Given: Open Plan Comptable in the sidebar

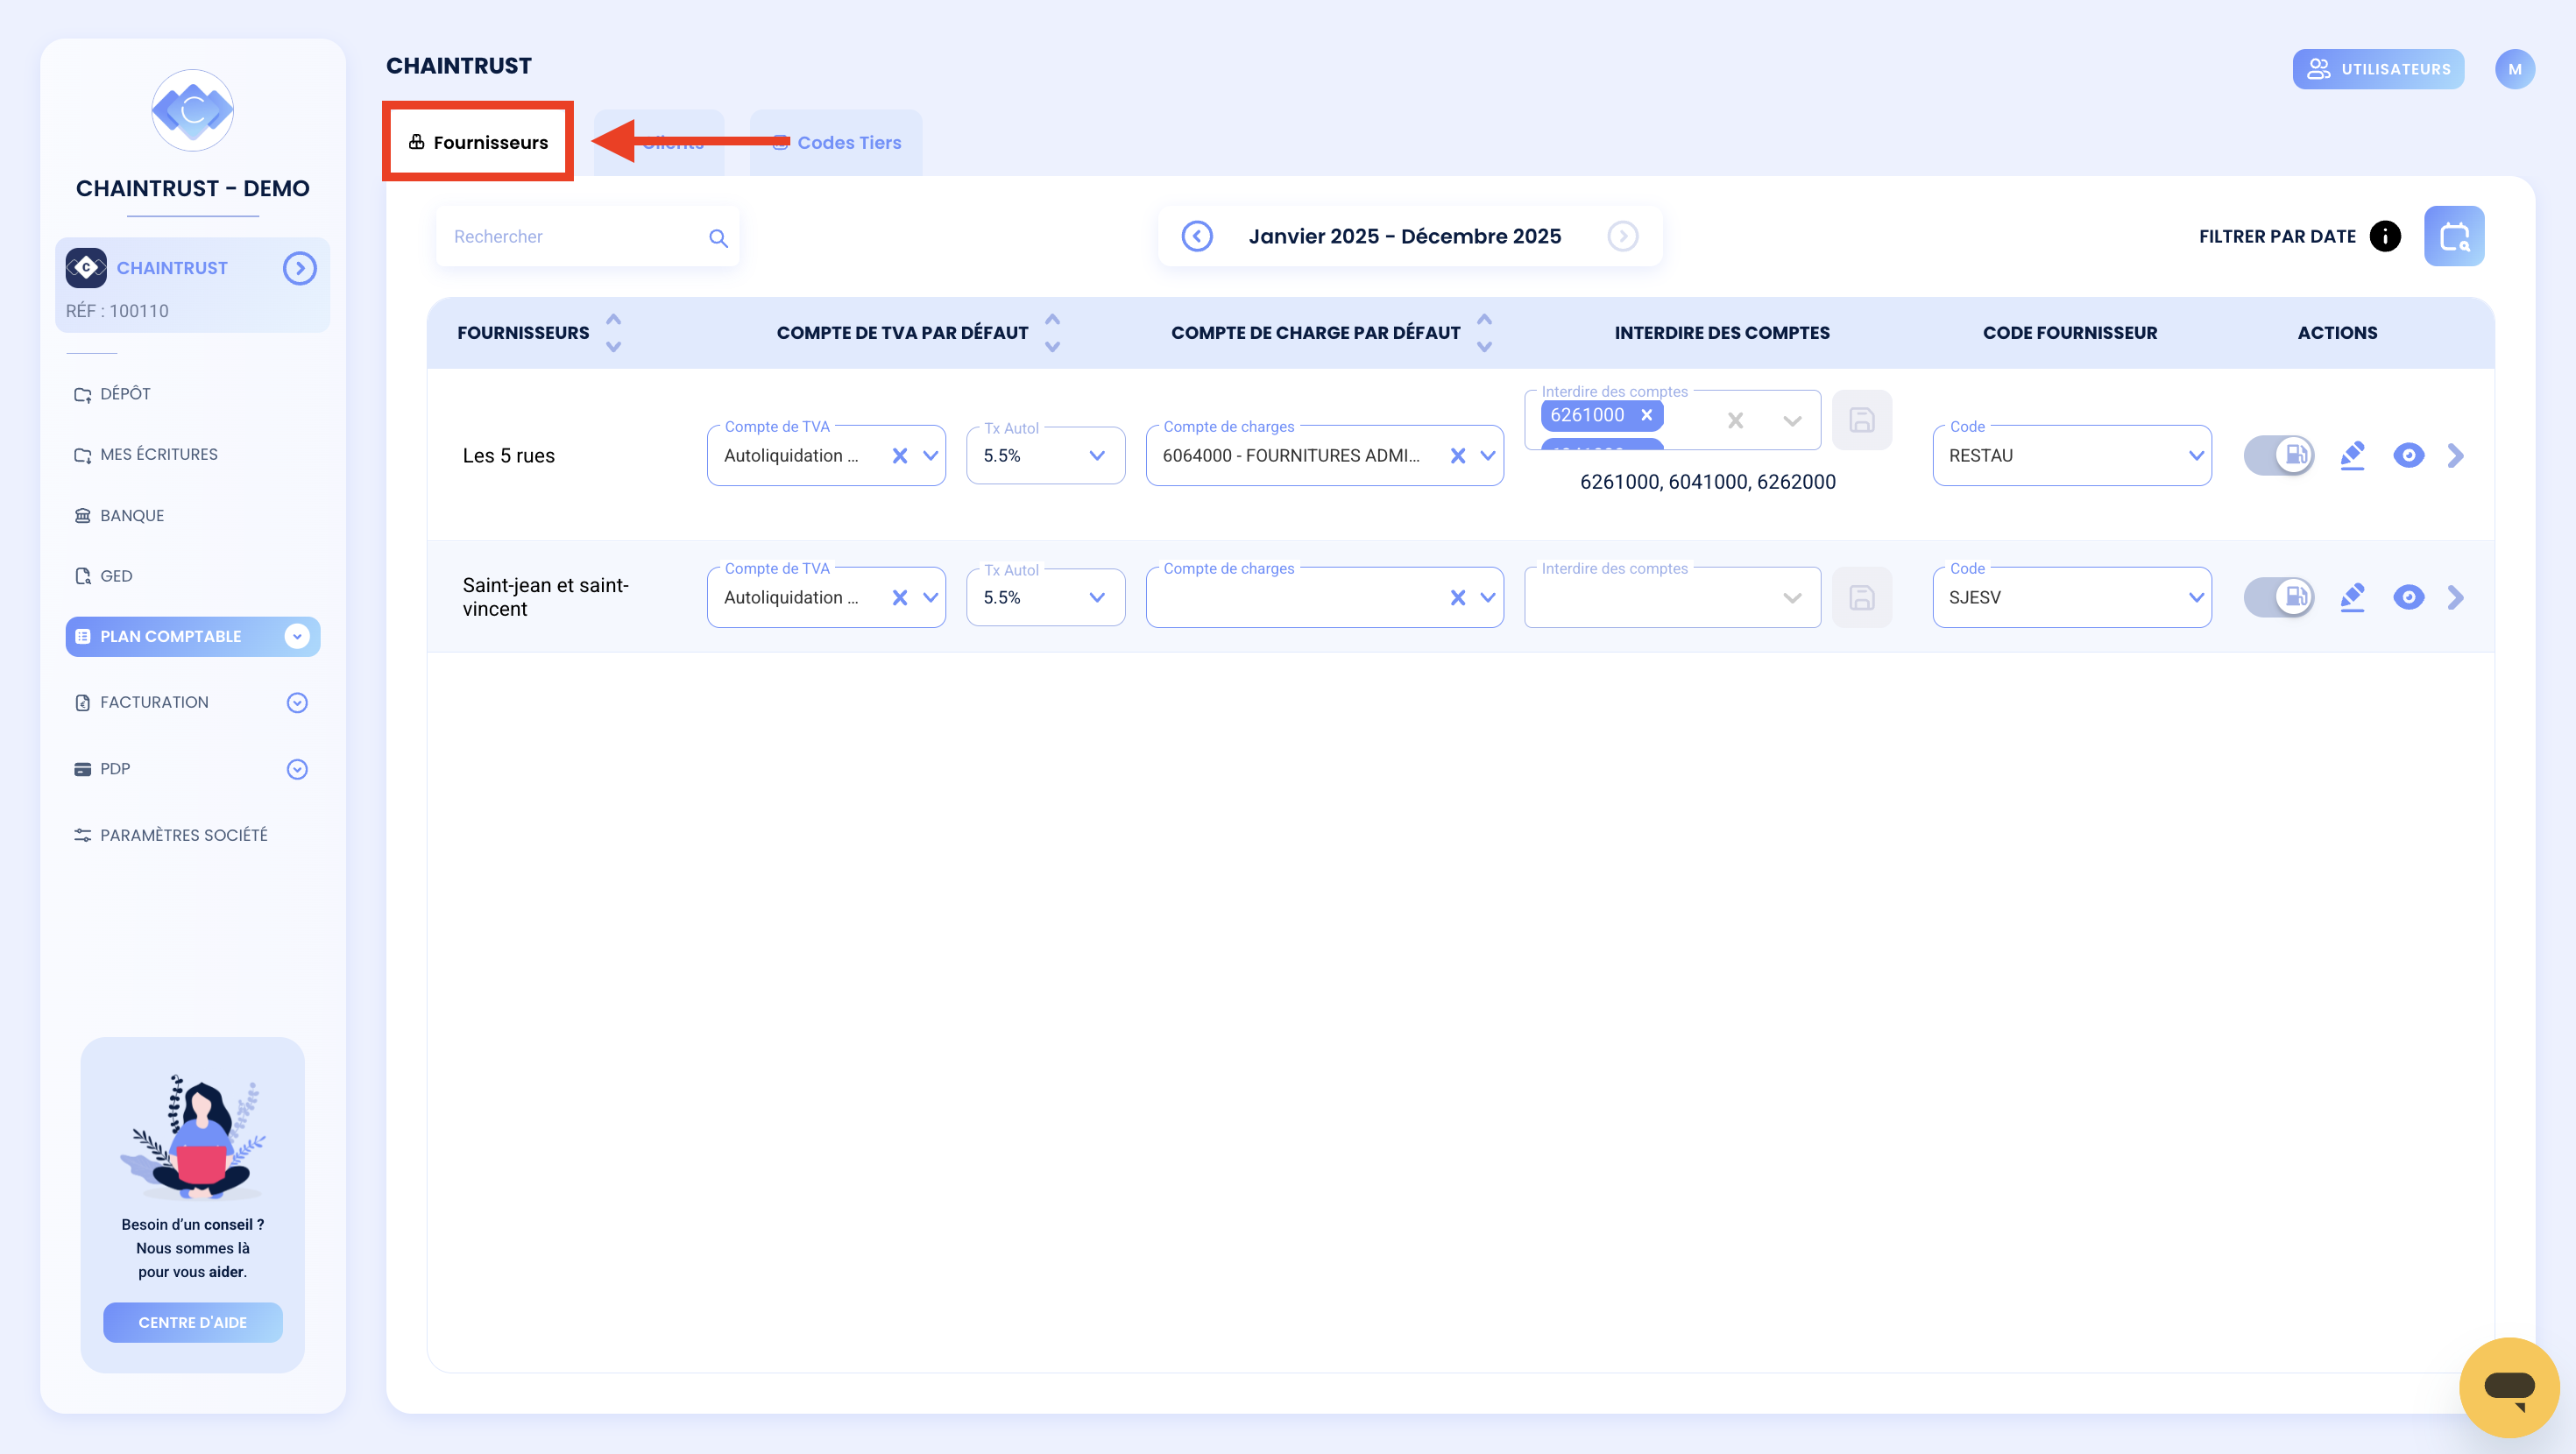Looking at the screenshot, I should (x=192, y=636).
